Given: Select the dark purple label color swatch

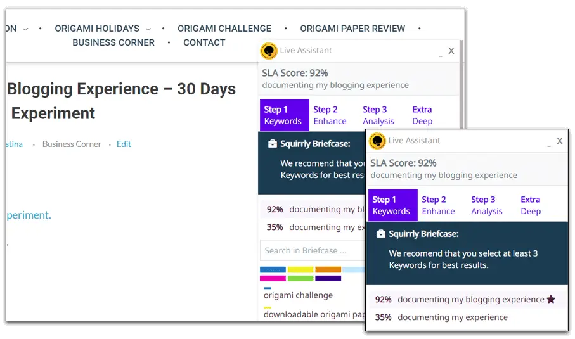Looking at the screenshot, I should click(x=328, y=279).
